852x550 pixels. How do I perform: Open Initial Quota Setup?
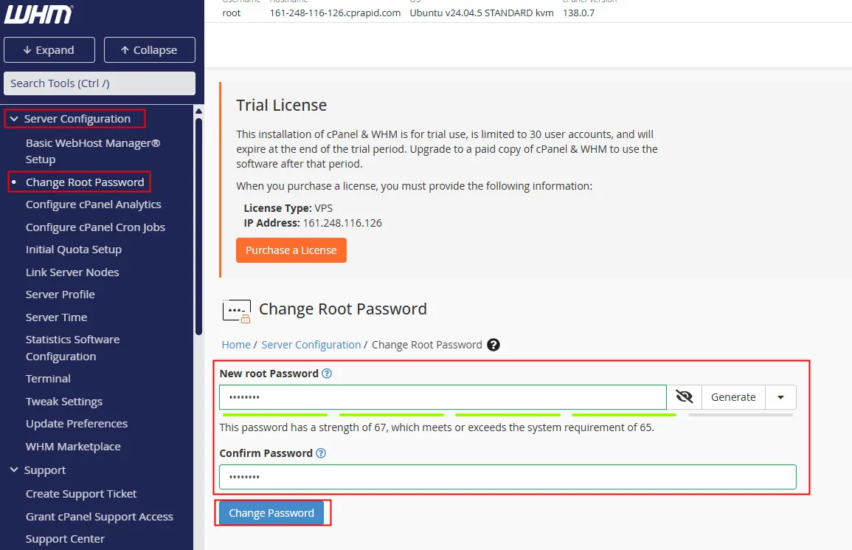point(73,250)
